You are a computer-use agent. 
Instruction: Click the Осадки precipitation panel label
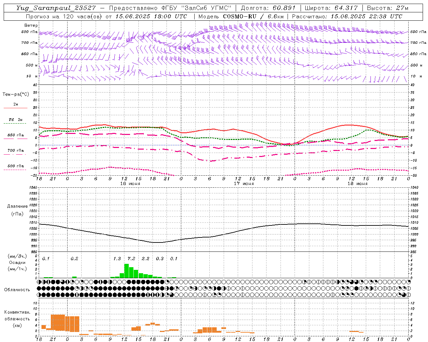coord(17,263)
